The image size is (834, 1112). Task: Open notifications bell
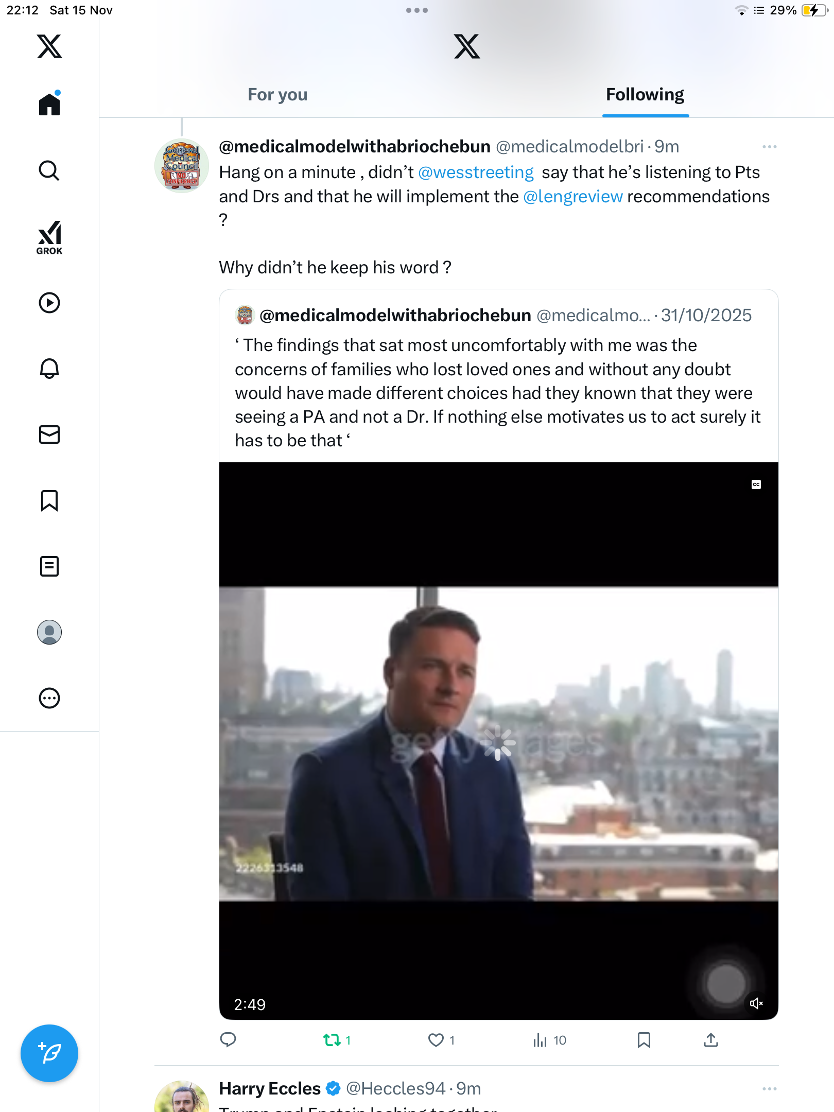49,369
